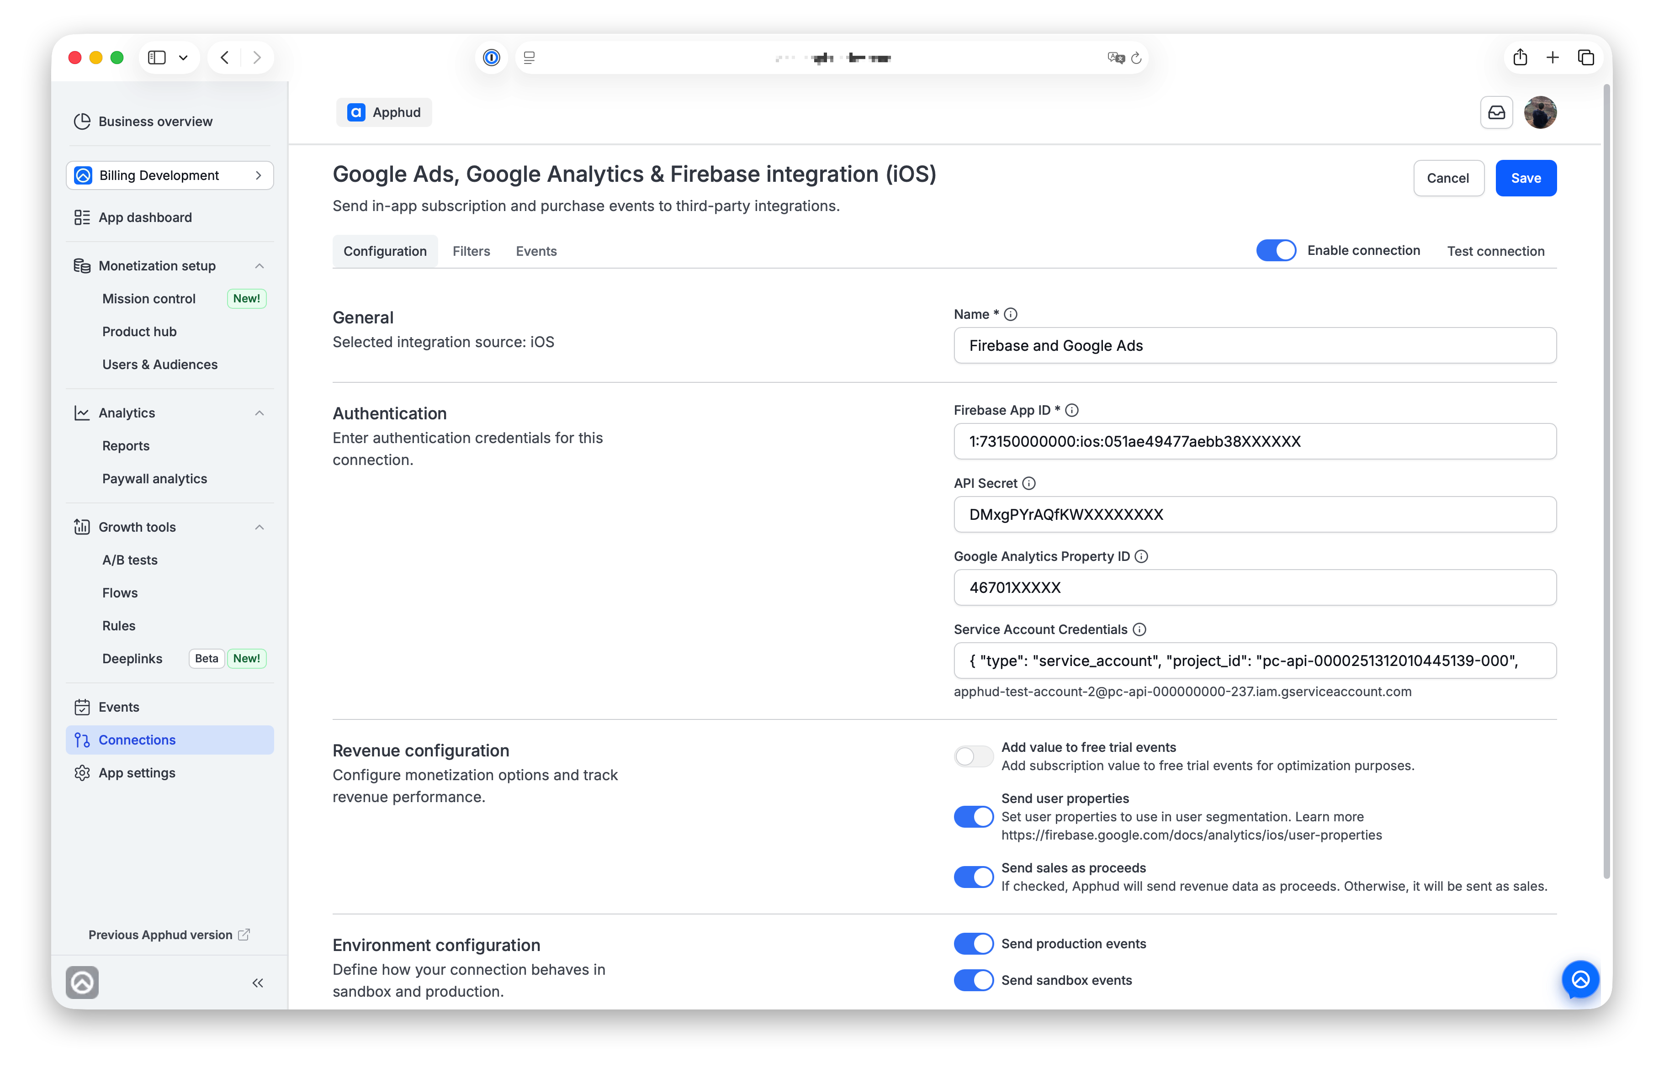1664x1078 pixels.
Task: Click the App dashboard grid icon
Action: tap(82, 217)
